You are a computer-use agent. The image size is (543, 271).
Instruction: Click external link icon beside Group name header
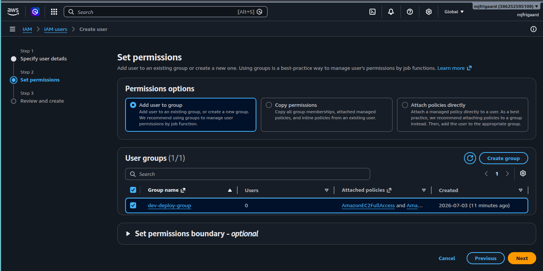183,190
